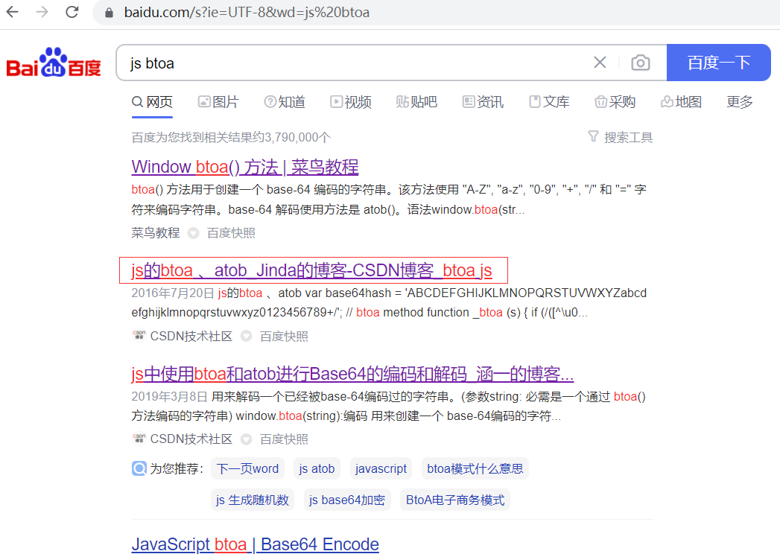This screenshot has height=554, width=780.
Task: Switch to the 采购 tab
Action: click(x=615, y=102)
